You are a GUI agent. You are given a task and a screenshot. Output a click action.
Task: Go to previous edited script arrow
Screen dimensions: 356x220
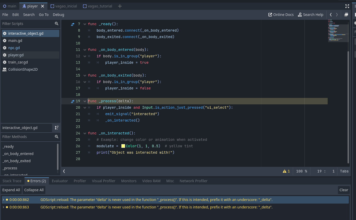coord(331,15)
